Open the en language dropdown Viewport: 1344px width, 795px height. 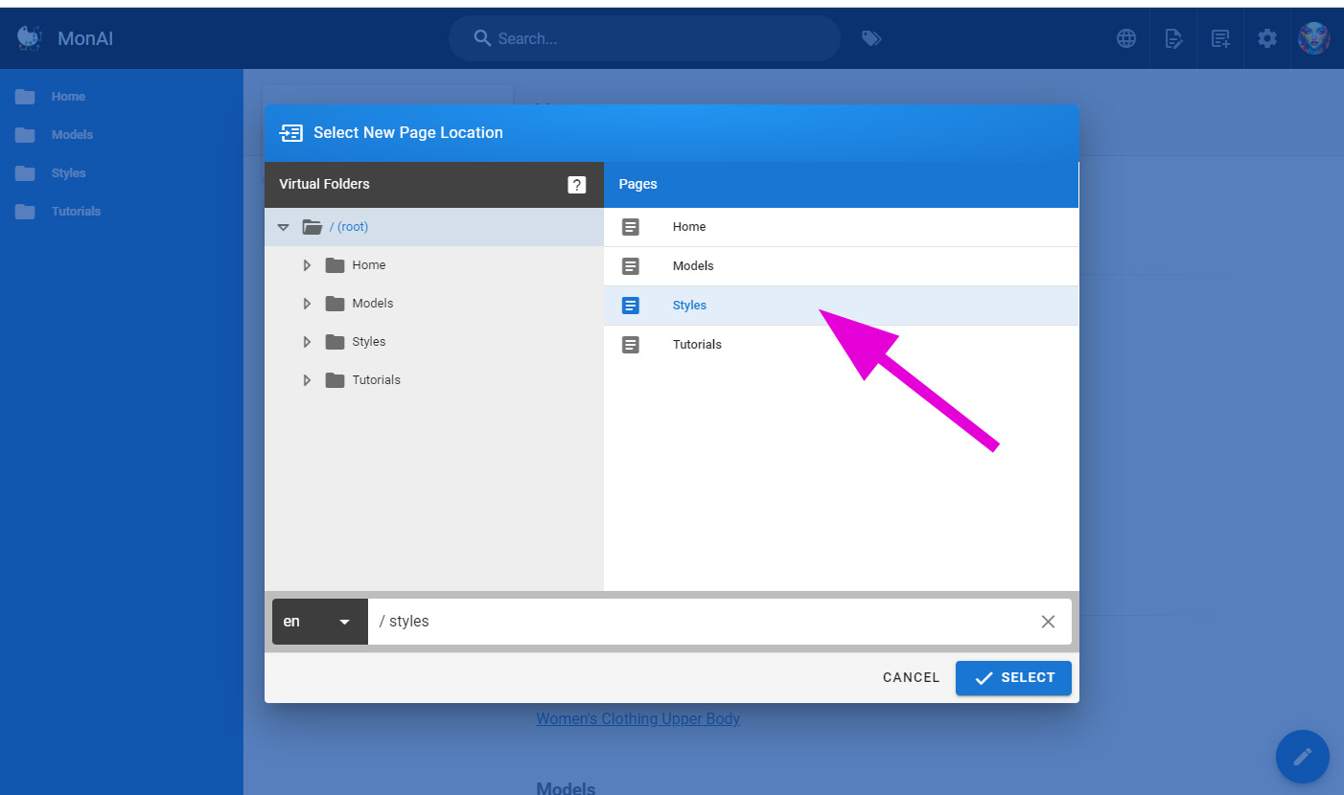[x=319, y=622]
